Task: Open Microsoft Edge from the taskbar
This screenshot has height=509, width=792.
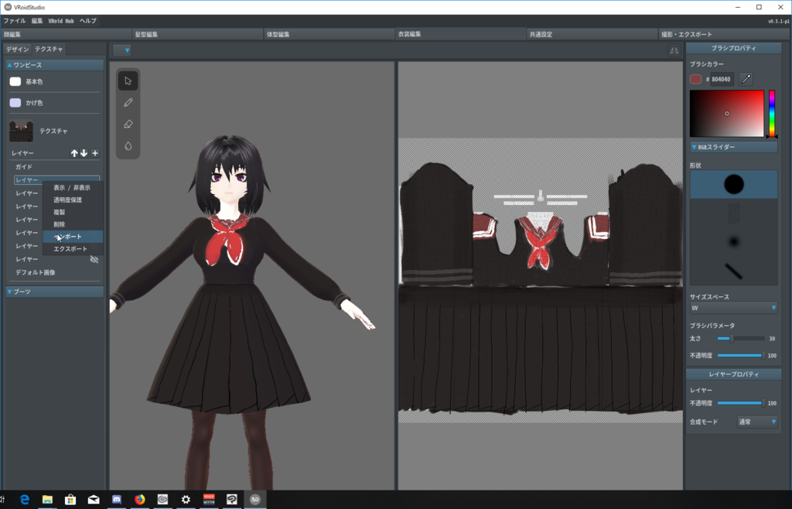Action: pos(24,500)
